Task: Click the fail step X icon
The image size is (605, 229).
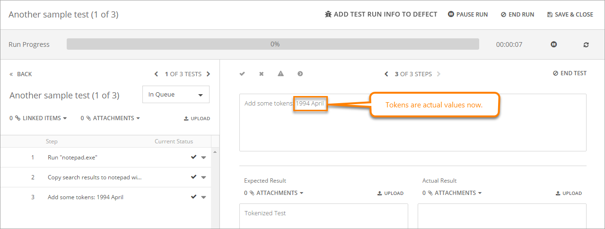Action: (261, 74)
